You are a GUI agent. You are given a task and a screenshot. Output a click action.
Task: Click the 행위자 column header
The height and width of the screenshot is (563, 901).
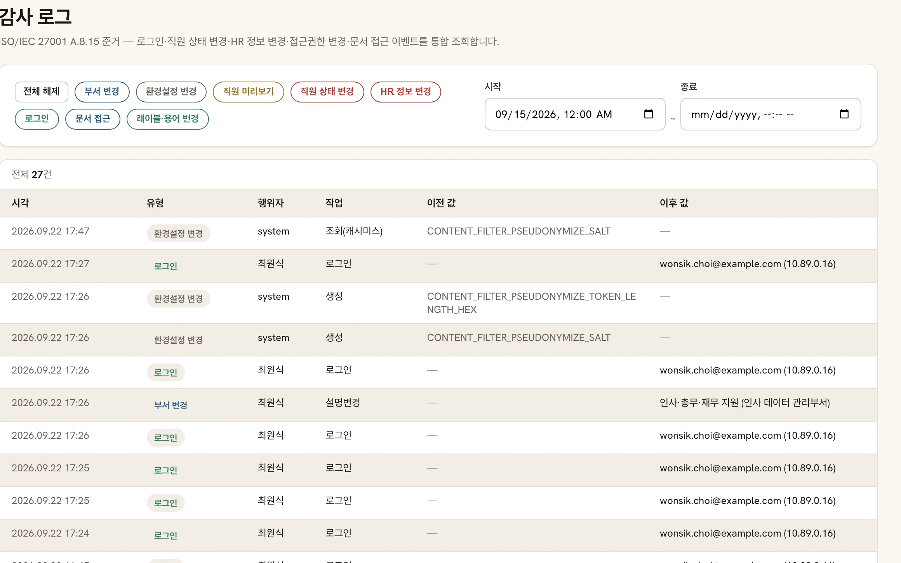tap(271, 203)
